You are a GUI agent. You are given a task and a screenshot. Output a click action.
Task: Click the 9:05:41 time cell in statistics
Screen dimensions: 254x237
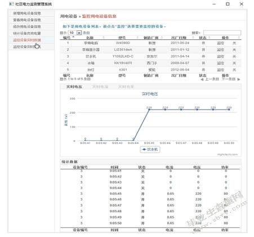pyautogui.click(x=115, y=171)
